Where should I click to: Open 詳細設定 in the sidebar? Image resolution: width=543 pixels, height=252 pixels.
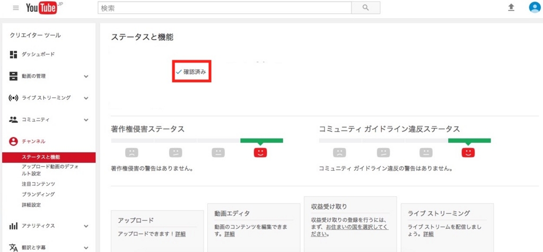pos(31,205)
